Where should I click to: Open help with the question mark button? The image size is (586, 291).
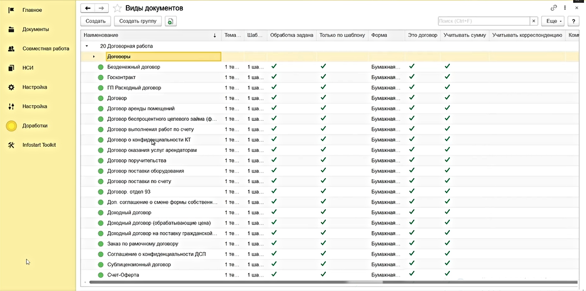pyautogui.click(x=573, y=21)
